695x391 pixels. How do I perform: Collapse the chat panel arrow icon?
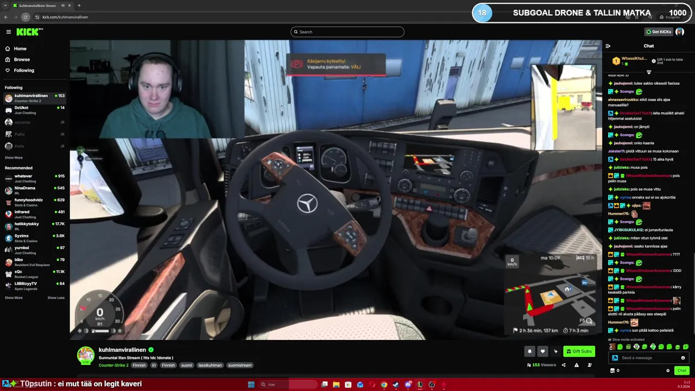608,46
